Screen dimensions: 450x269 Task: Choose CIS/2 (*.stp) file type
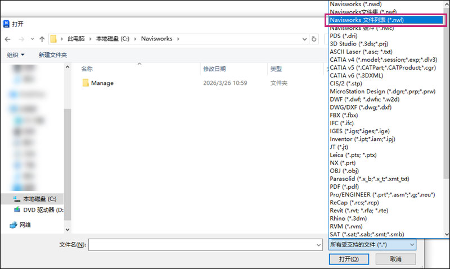point(346,84)
